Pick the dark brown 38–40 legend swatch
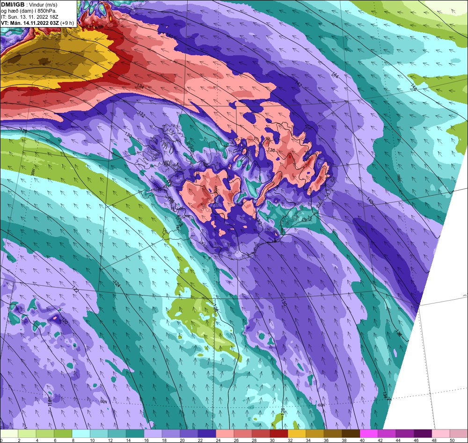The width and height of the screenshot is (468, 443). coord(351,434)
